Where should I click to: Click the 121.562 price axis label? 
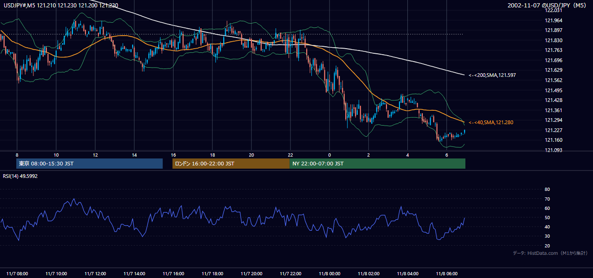coord(554,80)
